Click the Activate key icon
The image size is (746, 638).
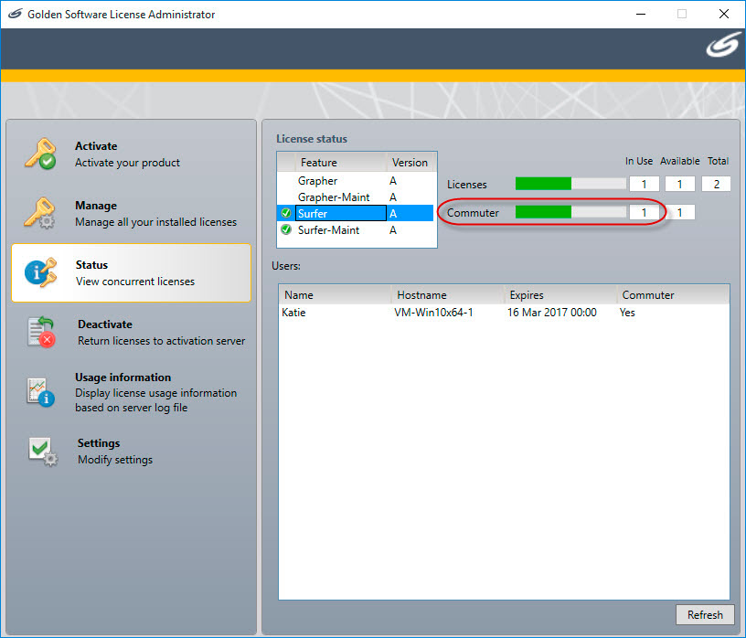[x=40, y=154]
